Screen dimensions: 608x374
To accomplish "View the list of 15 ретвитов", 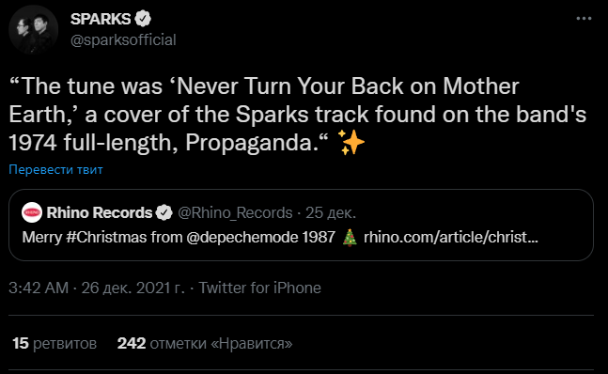I will (55, 343).
